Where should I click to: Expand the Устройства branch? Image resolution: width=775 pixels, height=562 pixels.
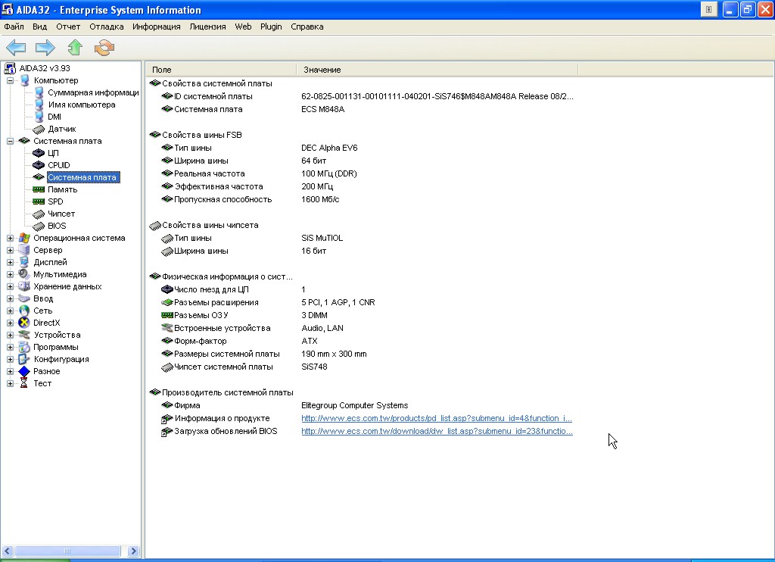10,335
